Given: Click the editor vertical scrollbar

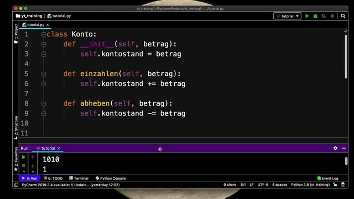Looking at the screenshot, I should (x=346, y=56).
